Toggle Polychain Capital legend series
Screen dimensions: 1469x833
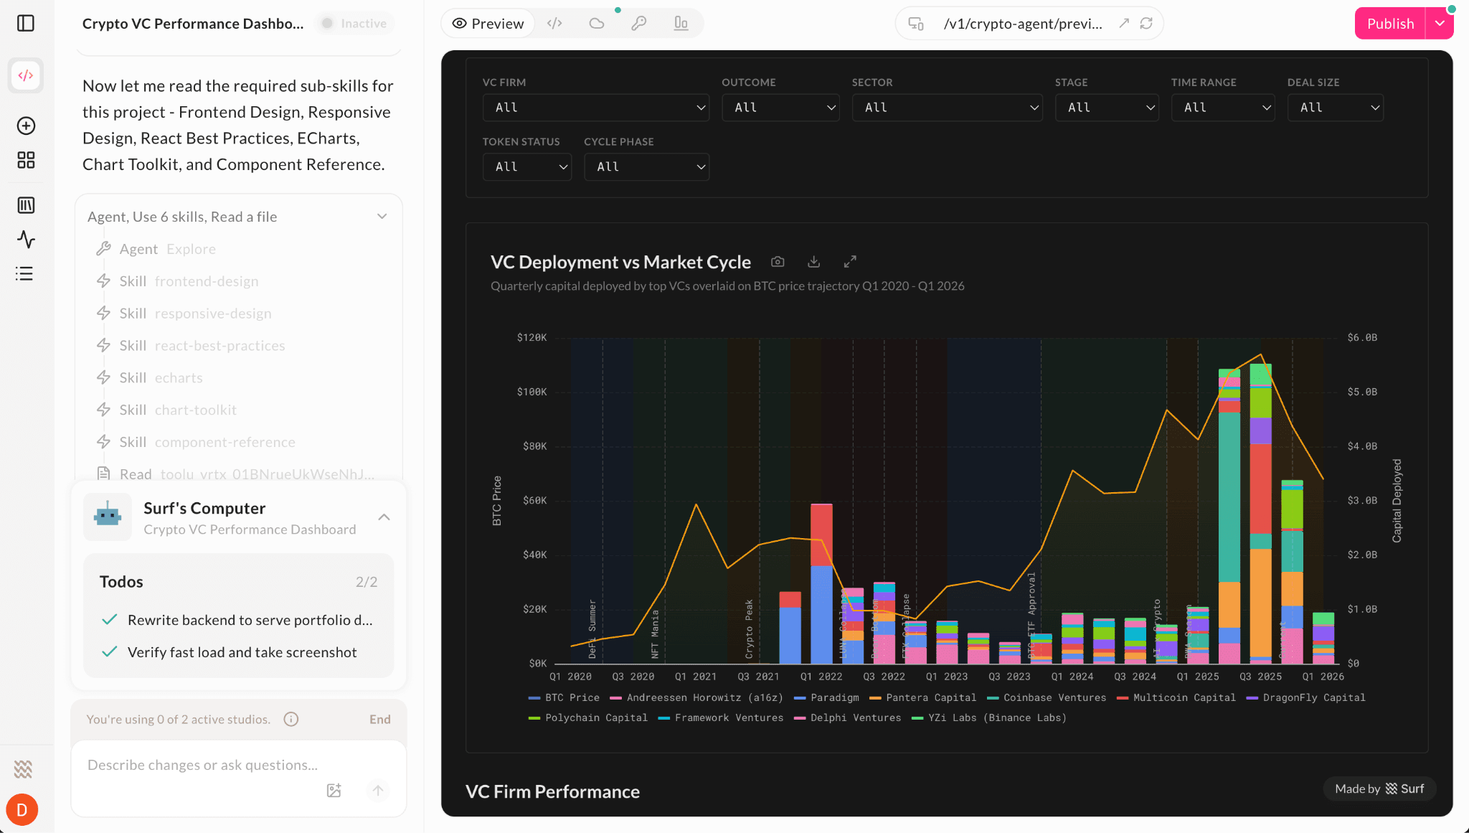click(x=588, y=717)
